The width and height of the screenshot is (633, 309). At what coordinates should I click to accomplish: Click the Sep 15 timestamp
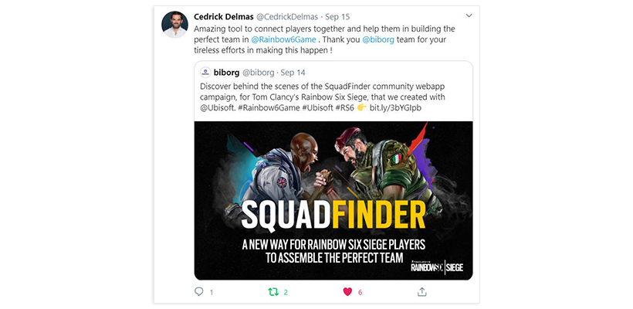coord(337,16)
